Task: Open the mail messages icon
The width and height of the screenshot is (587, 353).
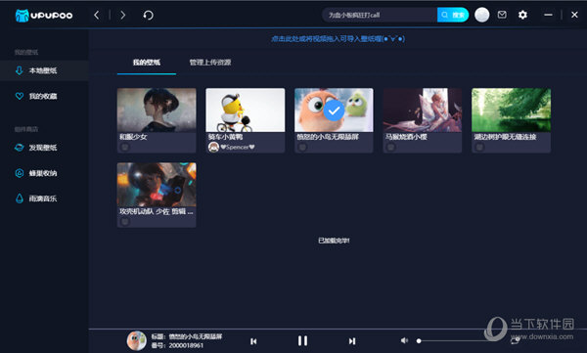Action: [x=502, y=15]
